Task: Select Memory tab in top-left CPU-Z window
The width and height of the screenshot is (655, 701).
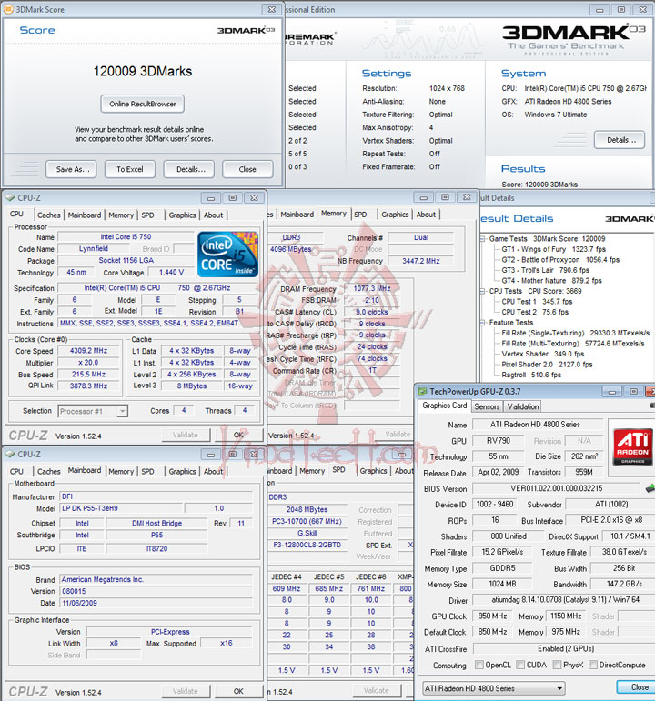Action: (121, 215)
